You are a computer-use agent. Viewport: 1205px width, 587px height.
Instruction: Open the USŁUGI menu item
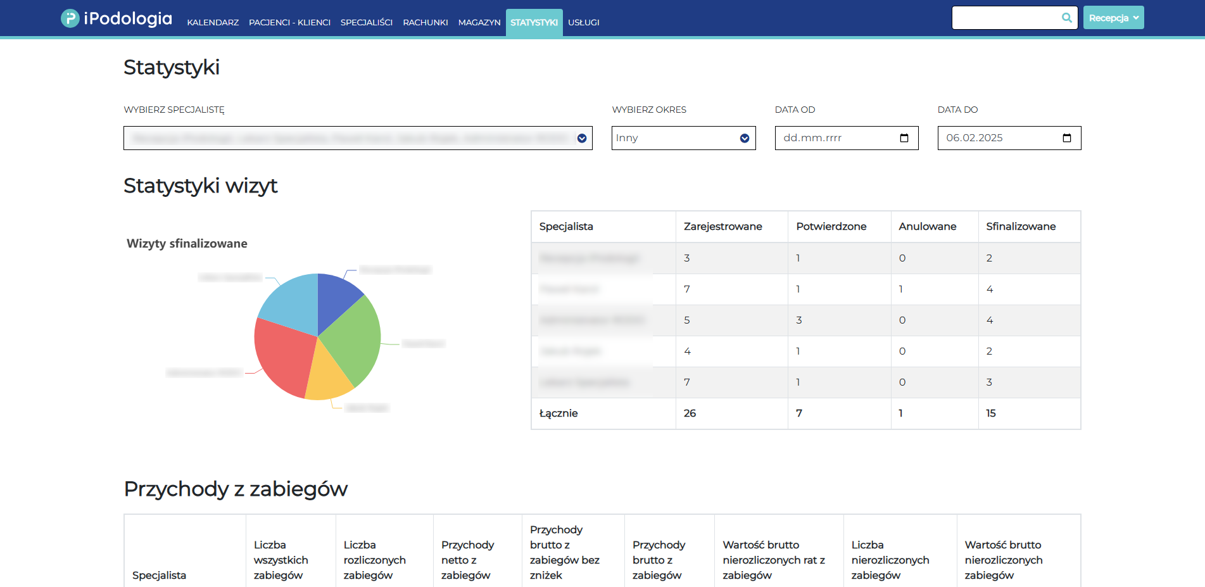[583, 22]
